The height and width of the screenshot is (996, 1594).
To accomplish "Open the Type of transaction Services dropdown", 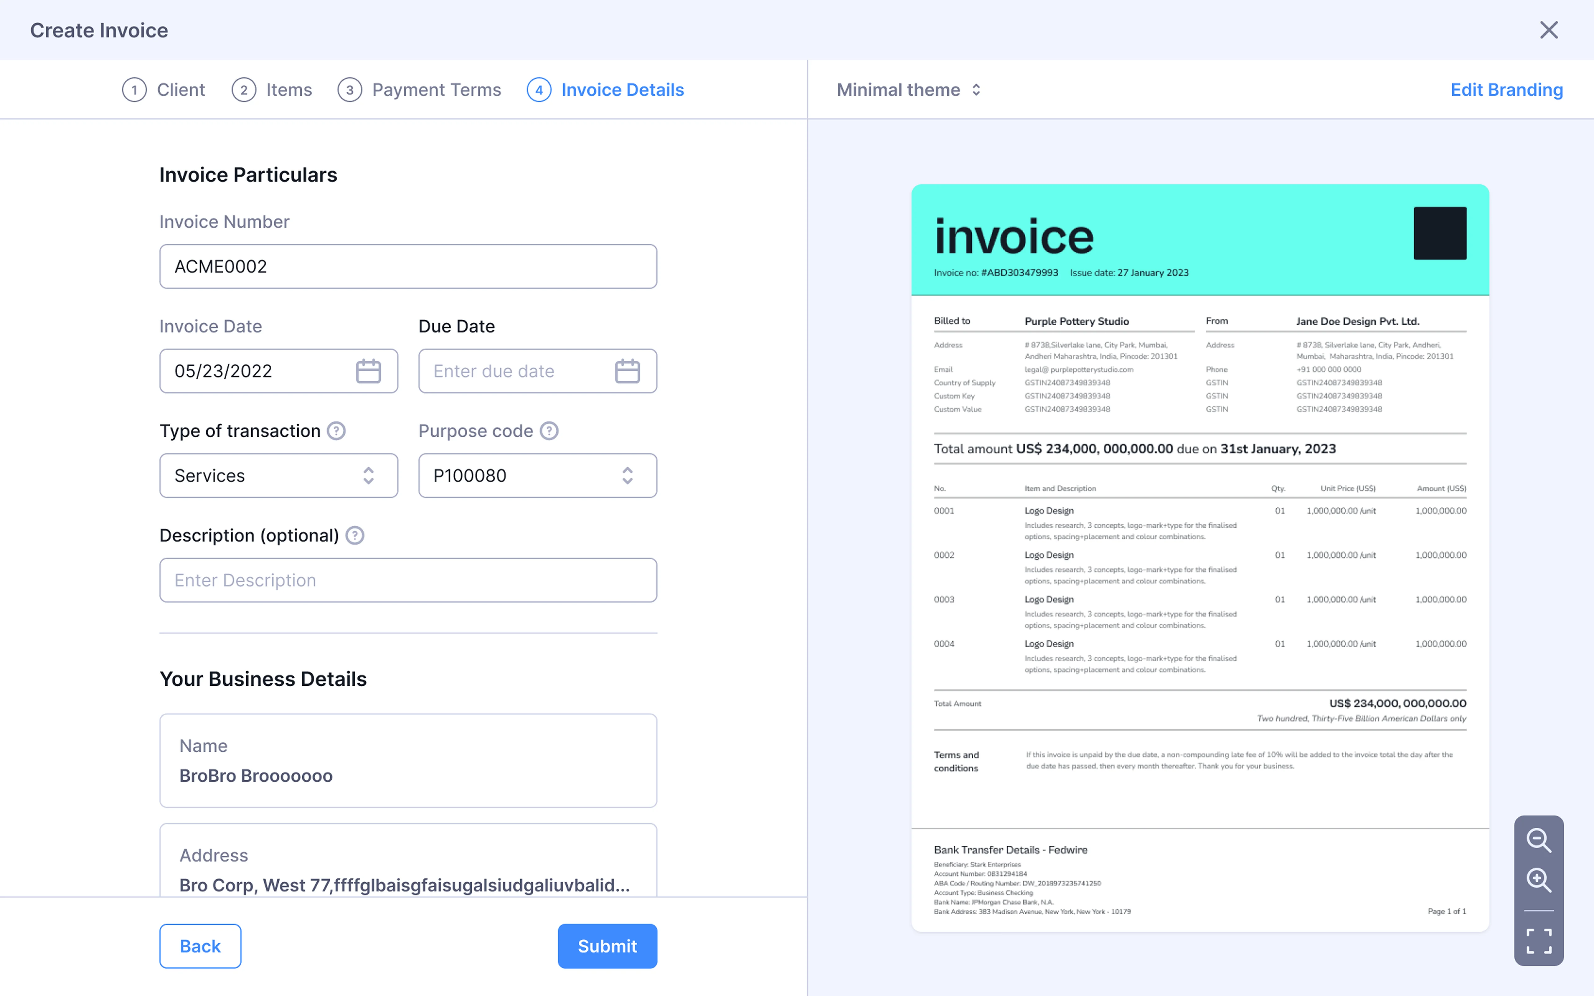I will tap(278, 476).
